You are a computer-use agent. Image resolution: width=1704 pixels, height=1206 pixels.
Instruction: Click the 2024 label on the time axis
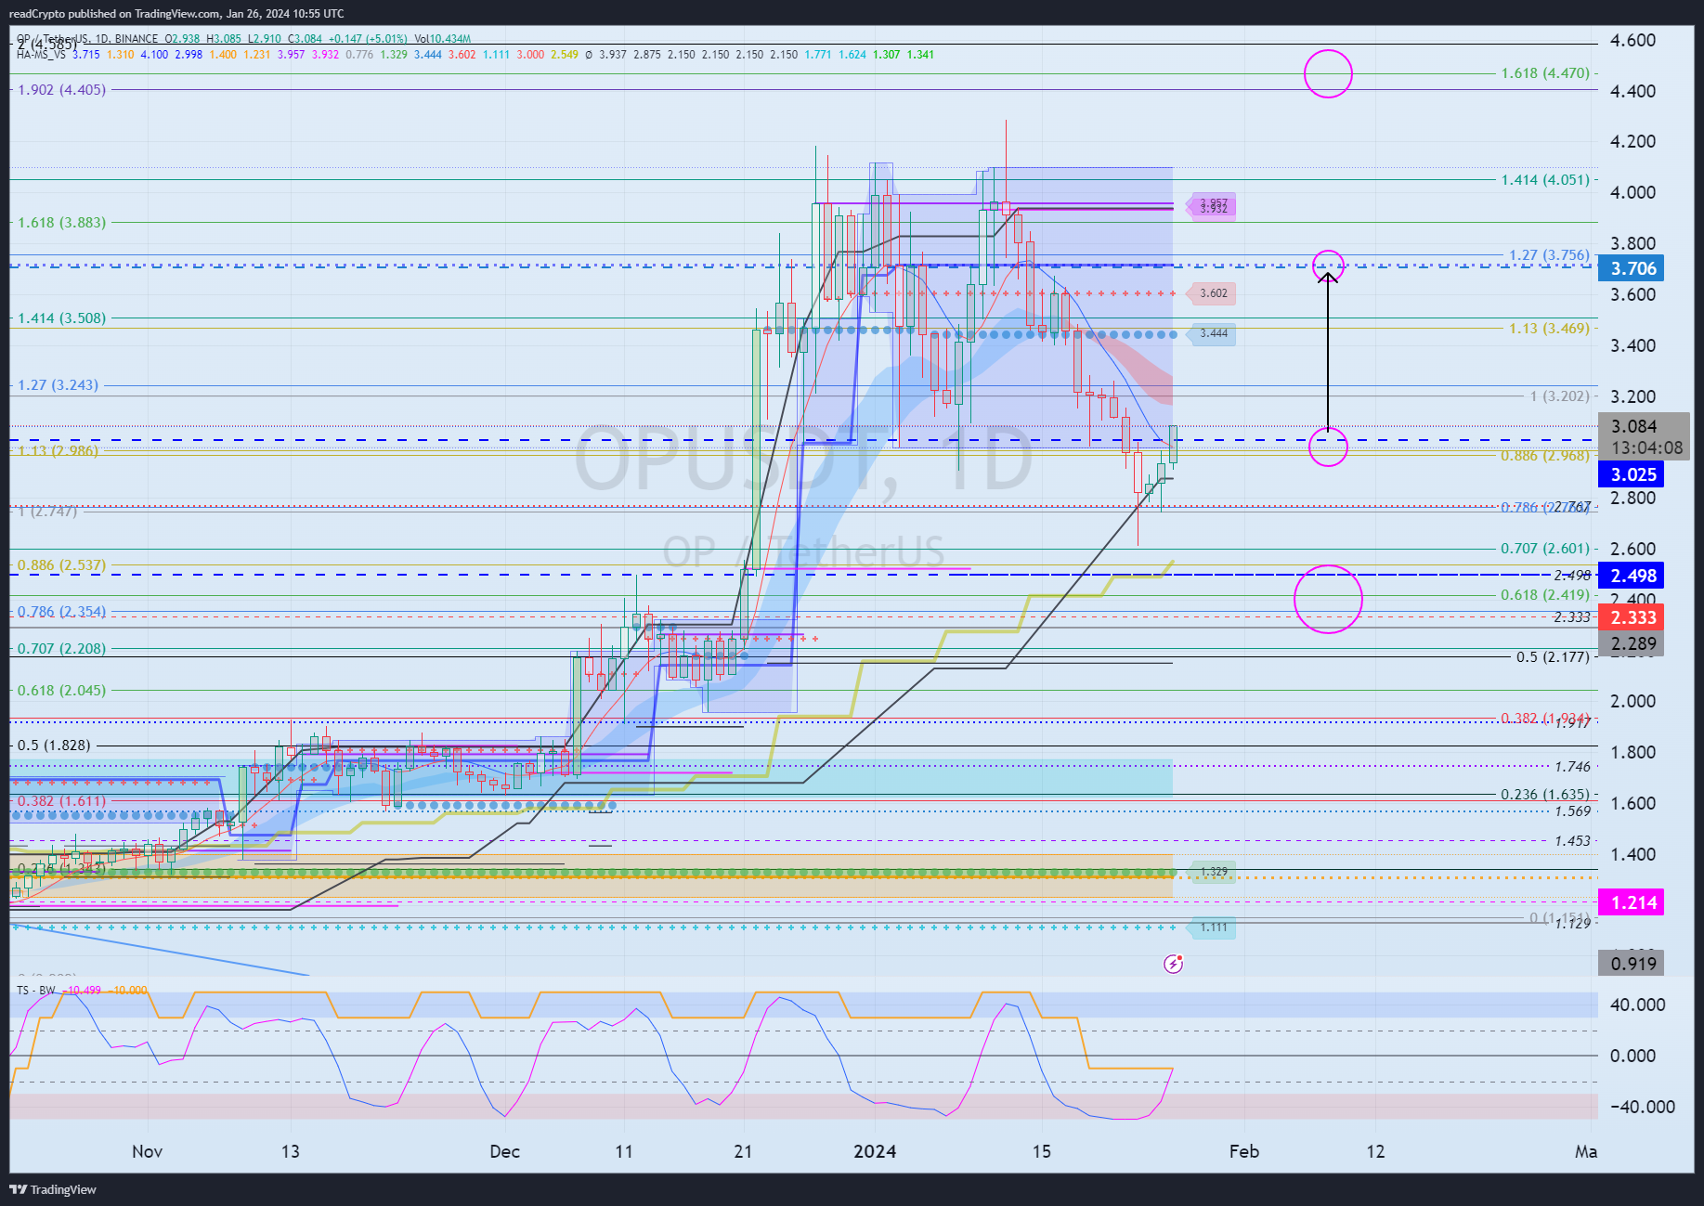point(875,1151)
